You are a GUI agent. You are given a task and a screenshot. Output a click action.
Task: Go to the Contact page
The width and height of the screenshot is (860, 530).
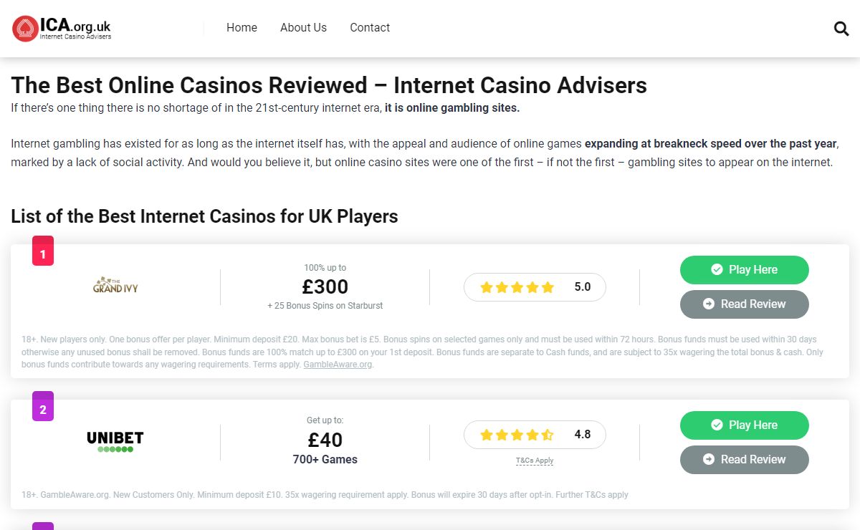370,28
